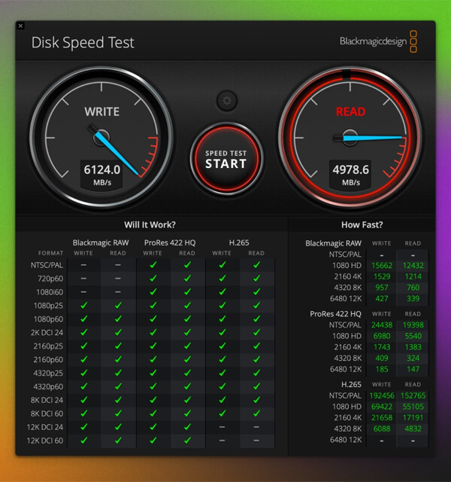Click the 6088 H.265 4320 8K write value
The height and width of the screenshot is (482, 451).
[x=382, y=429]
